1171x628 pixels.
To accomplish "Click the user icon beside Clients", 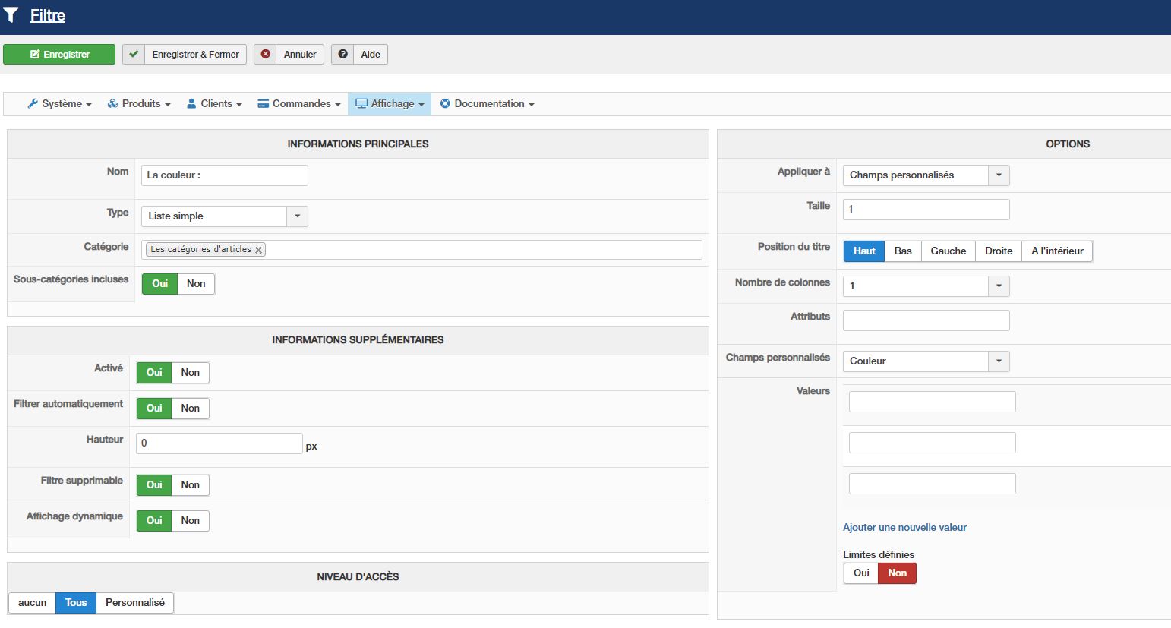I will [191, 104].
